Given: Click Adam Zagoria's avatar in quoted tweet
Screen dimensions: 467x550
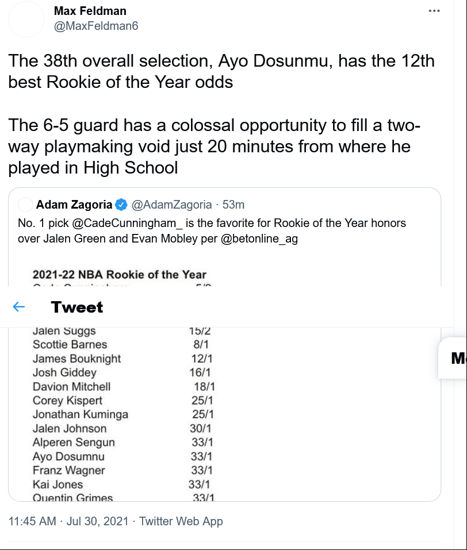Looking at the screenshot, I should [26, 205].
